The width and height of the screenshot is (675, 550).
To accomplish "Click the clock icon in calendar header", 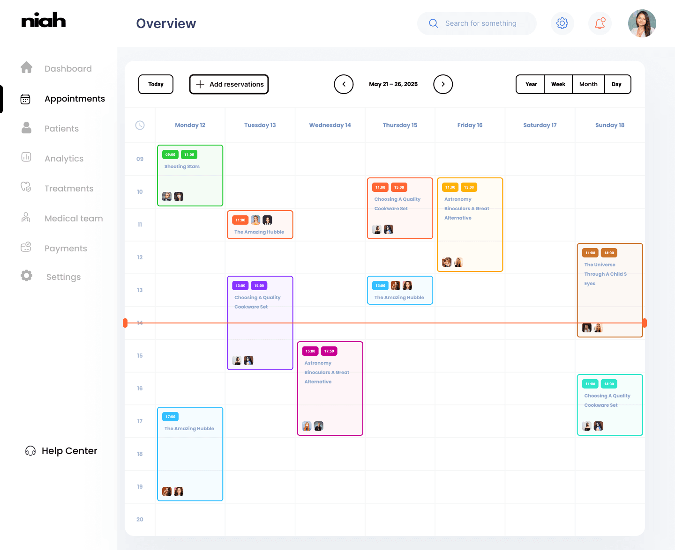I will (x=140, y=125).
